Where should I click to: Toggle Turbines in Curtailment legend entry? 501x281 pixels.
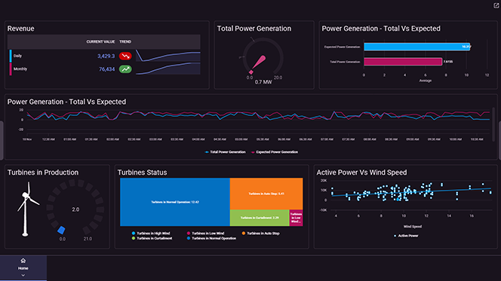152,238
